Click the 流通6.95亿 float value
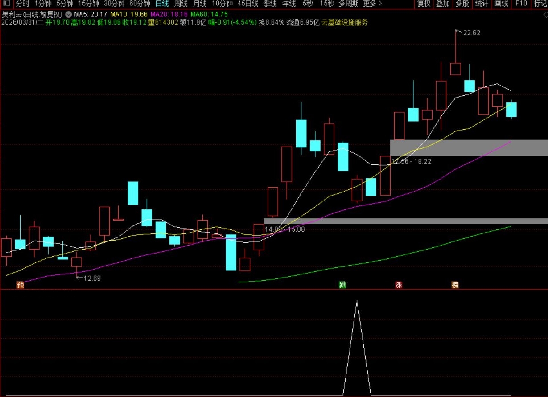 303,22
